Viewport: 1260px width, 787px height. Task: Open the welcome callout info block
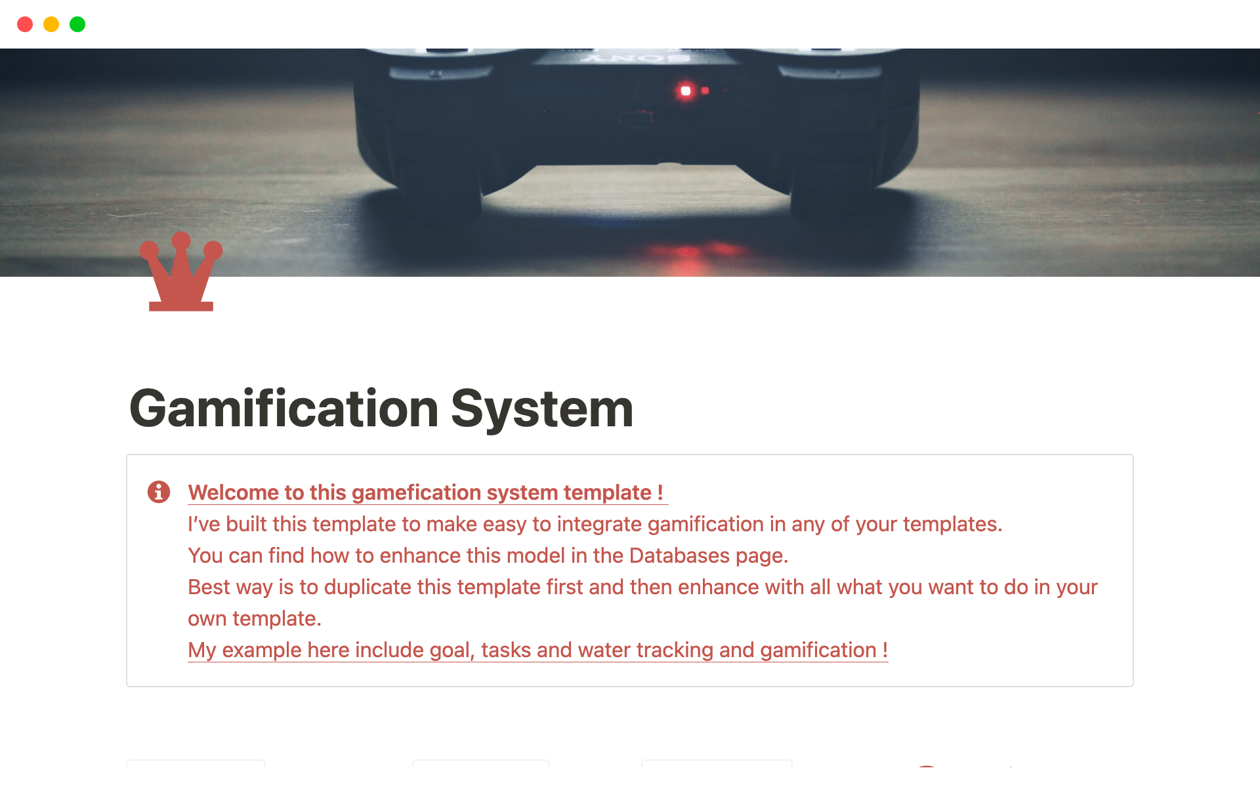click(x=159, y=491)
